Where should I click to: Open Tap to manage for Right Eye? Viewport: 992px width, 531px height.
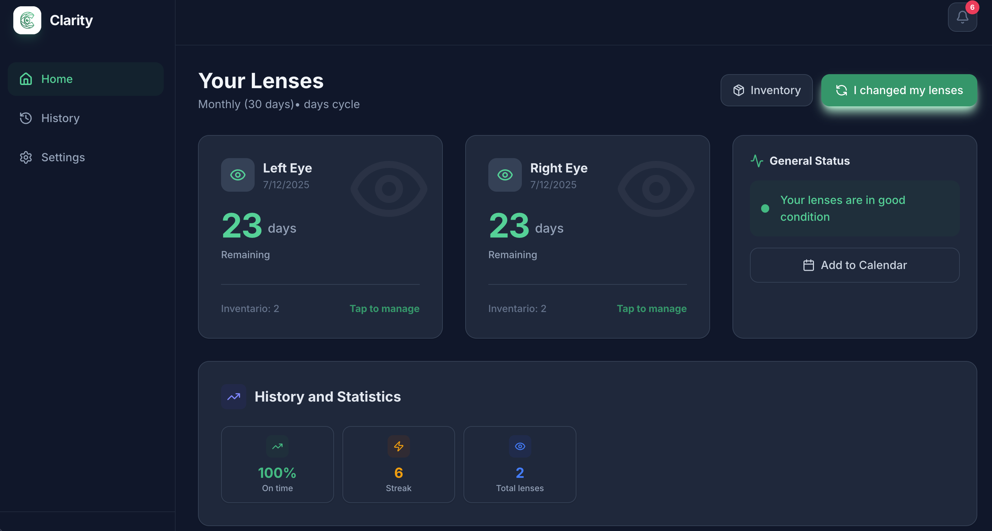click(x=651, y=309)
